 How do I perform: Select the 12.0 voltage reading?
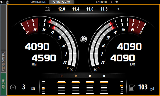point(62,9)
